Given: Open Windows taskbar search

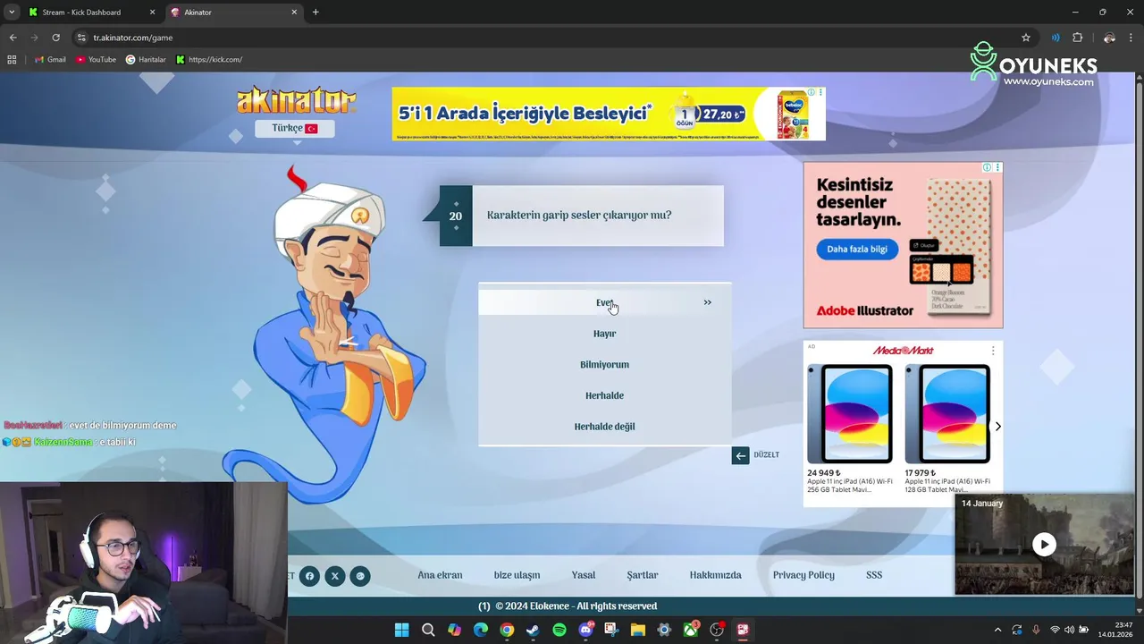Looking at the screenshot, I should tap(428, 630).
